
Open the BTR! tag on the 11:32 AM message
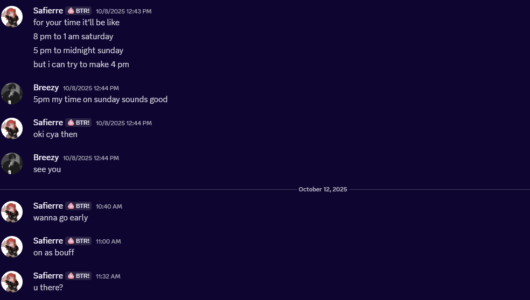[x=79, y=276]
